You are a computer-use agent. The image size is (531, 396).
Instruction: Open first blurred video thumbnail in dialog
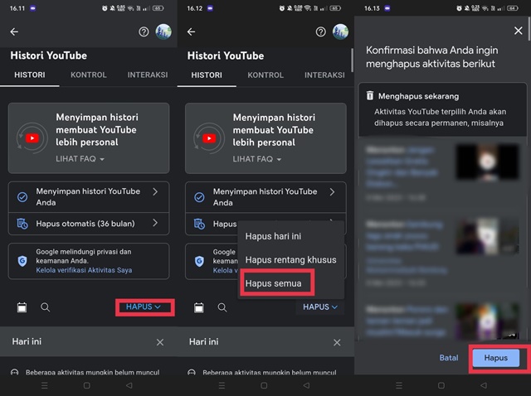(x=487, y=162)
